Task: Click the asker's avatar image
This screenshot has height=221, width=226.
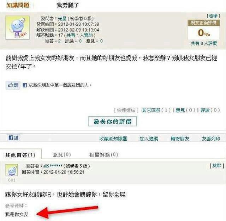Action: [17, 27]
